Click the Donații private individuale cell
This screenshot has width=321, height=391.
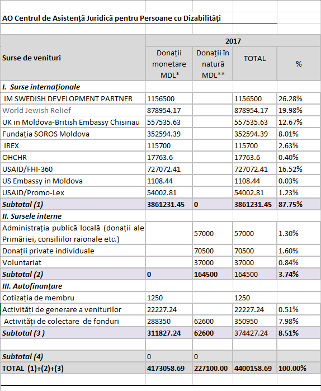[x=73, y=251]
